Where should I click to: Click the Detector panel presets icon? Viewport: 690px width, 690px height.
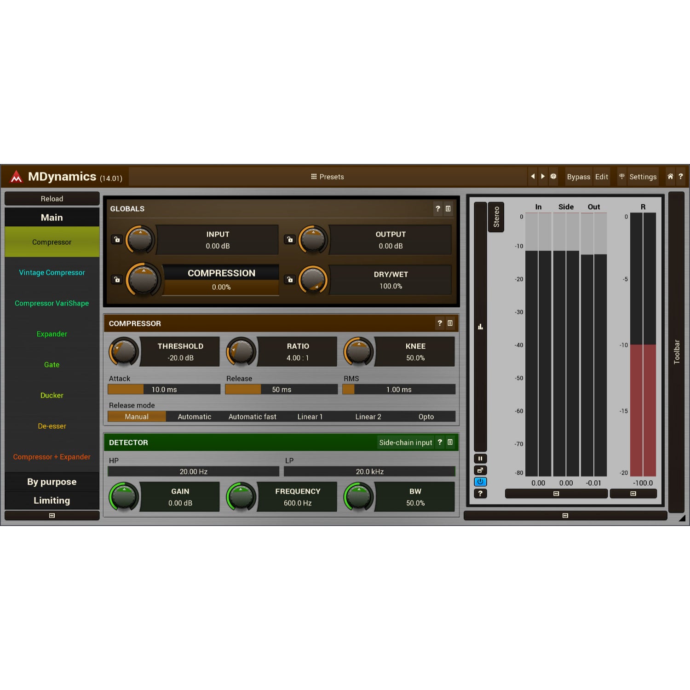(450, 442)
